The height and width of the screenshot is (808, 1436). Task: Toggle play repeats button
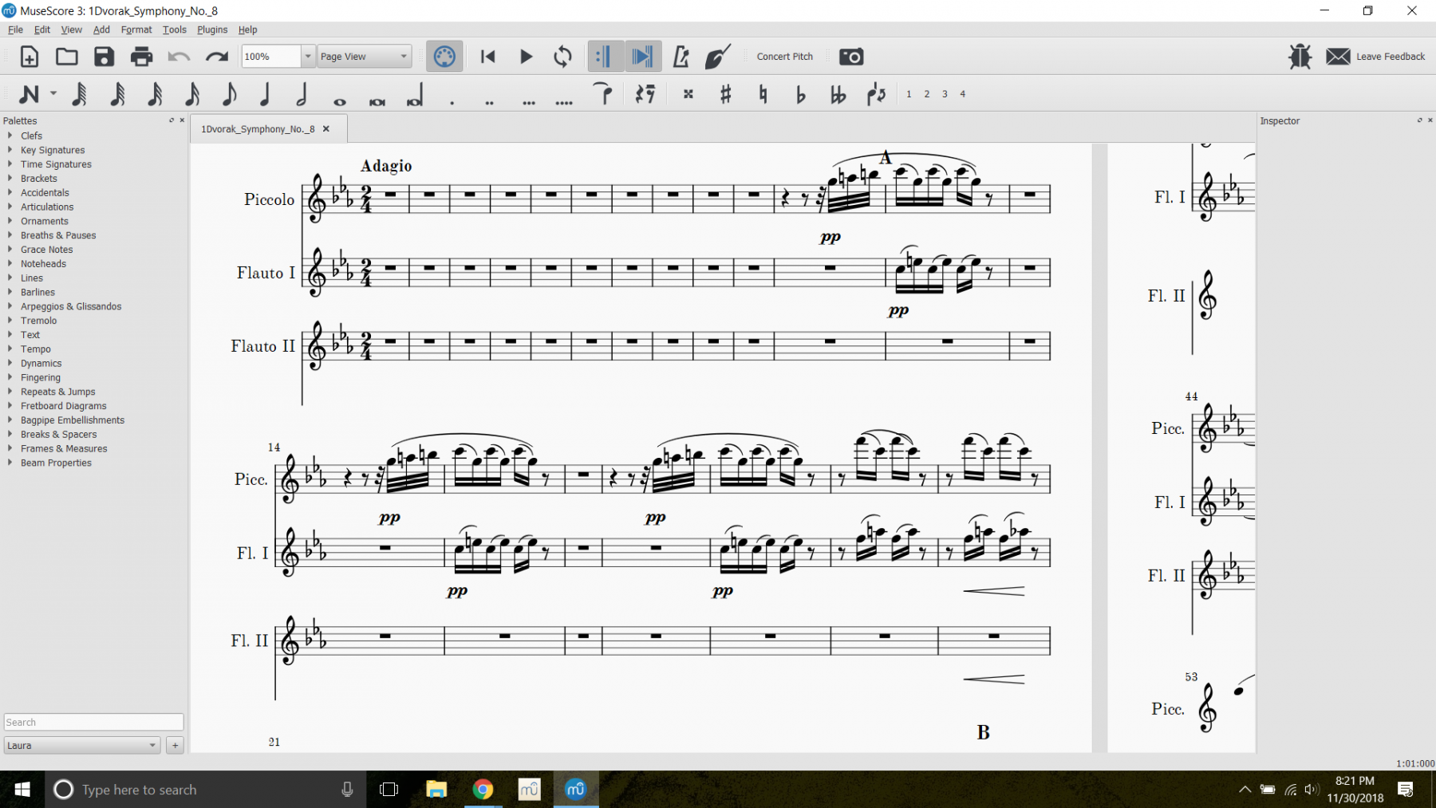point(605,57)
